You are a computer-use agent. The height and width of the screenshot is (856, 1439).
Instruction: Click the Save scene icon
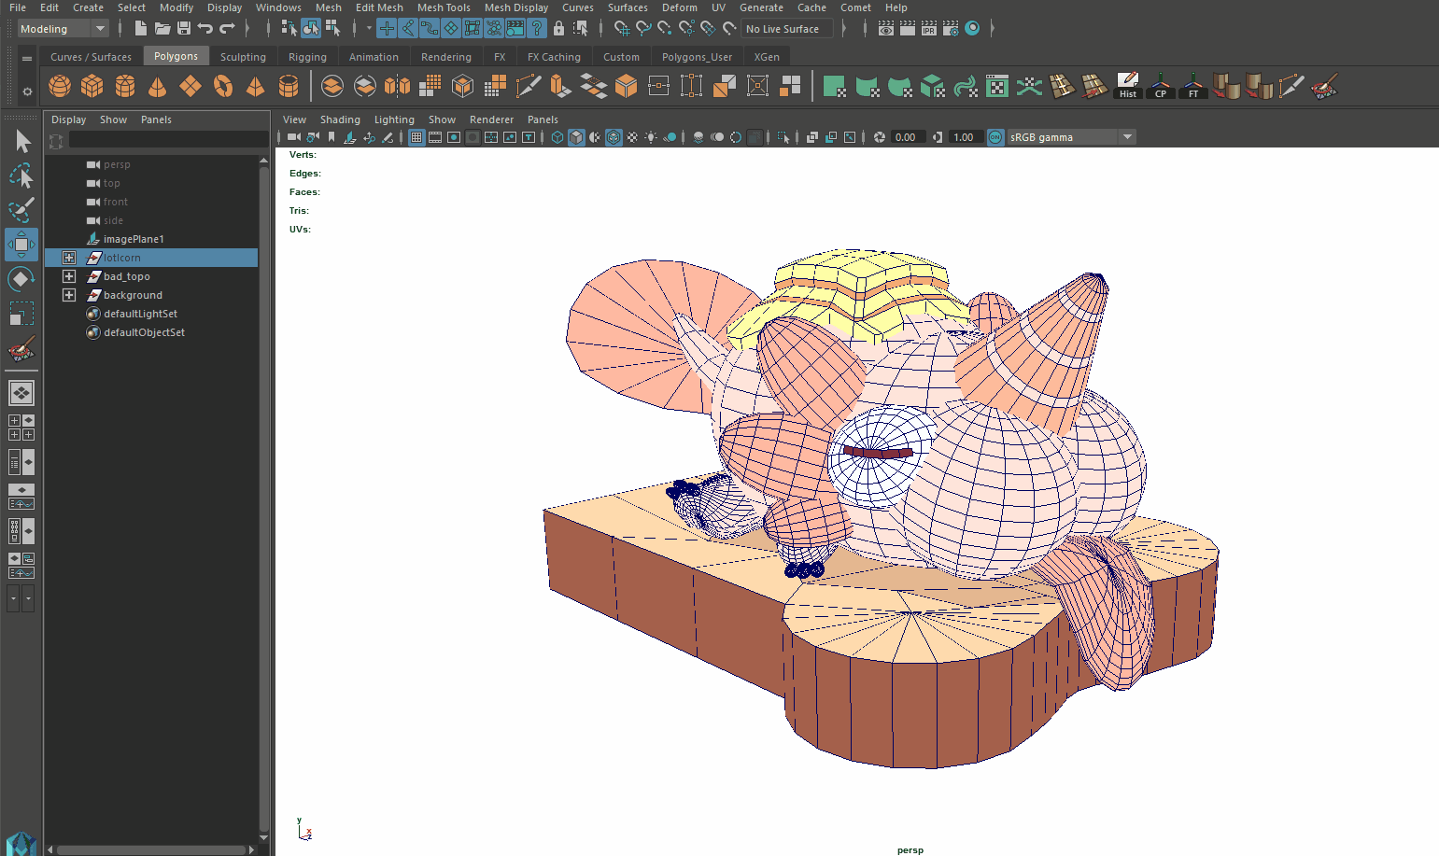pos(184,29)
